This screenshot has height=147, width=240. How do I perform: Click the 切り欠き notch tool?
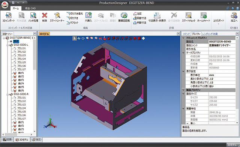(x=72, y=18)
